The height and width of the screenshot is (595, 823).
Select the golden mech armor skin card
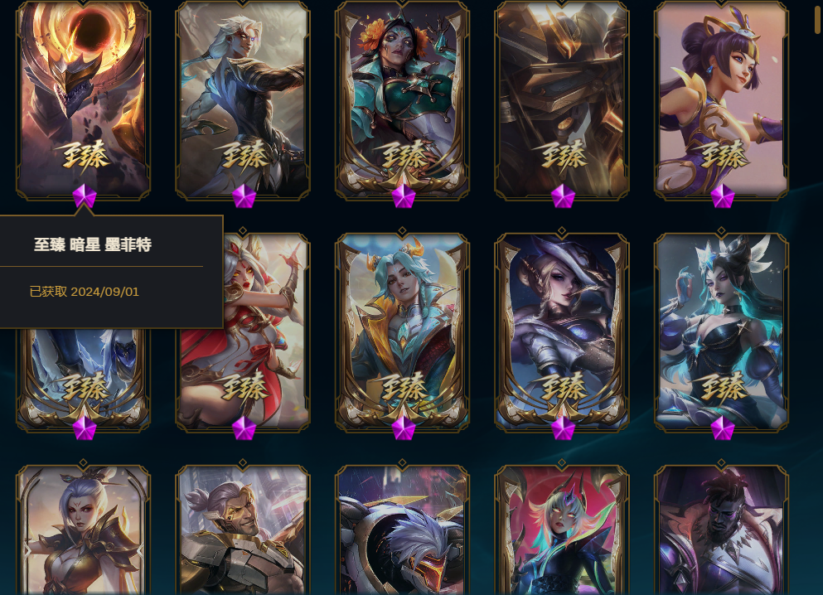[x=562, y=99]
